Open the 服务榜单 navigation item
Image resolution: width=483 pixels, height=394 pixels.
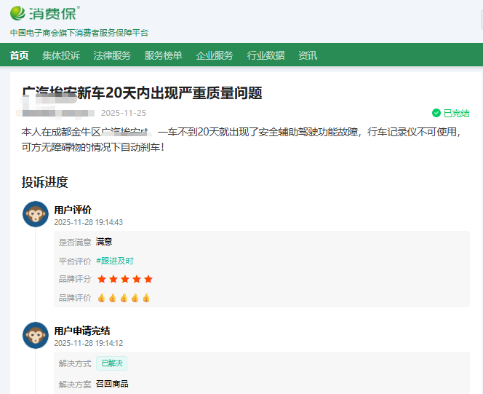(163, 55)
